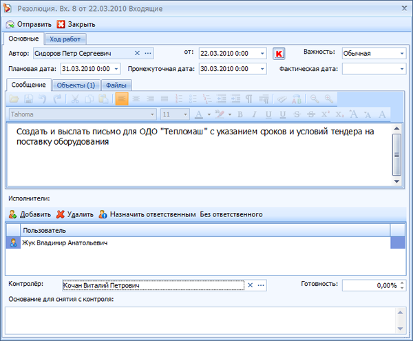413x341 pixels.
Task: Clear the Контролёр field with X
Action: [251, 285]
